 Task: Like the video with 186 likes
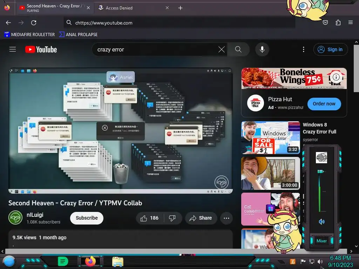click(x=150, y=218)
